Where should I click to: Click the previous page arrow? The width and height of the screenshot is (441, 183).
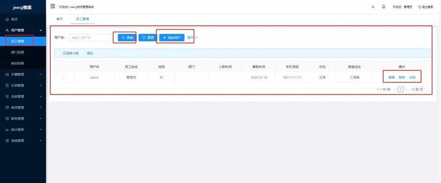(396, 89)
